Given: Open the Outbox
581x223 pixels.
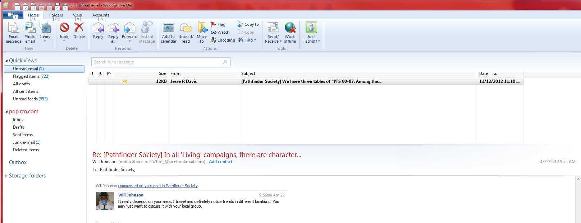Looking at the screenshot, I should (18, 162).
